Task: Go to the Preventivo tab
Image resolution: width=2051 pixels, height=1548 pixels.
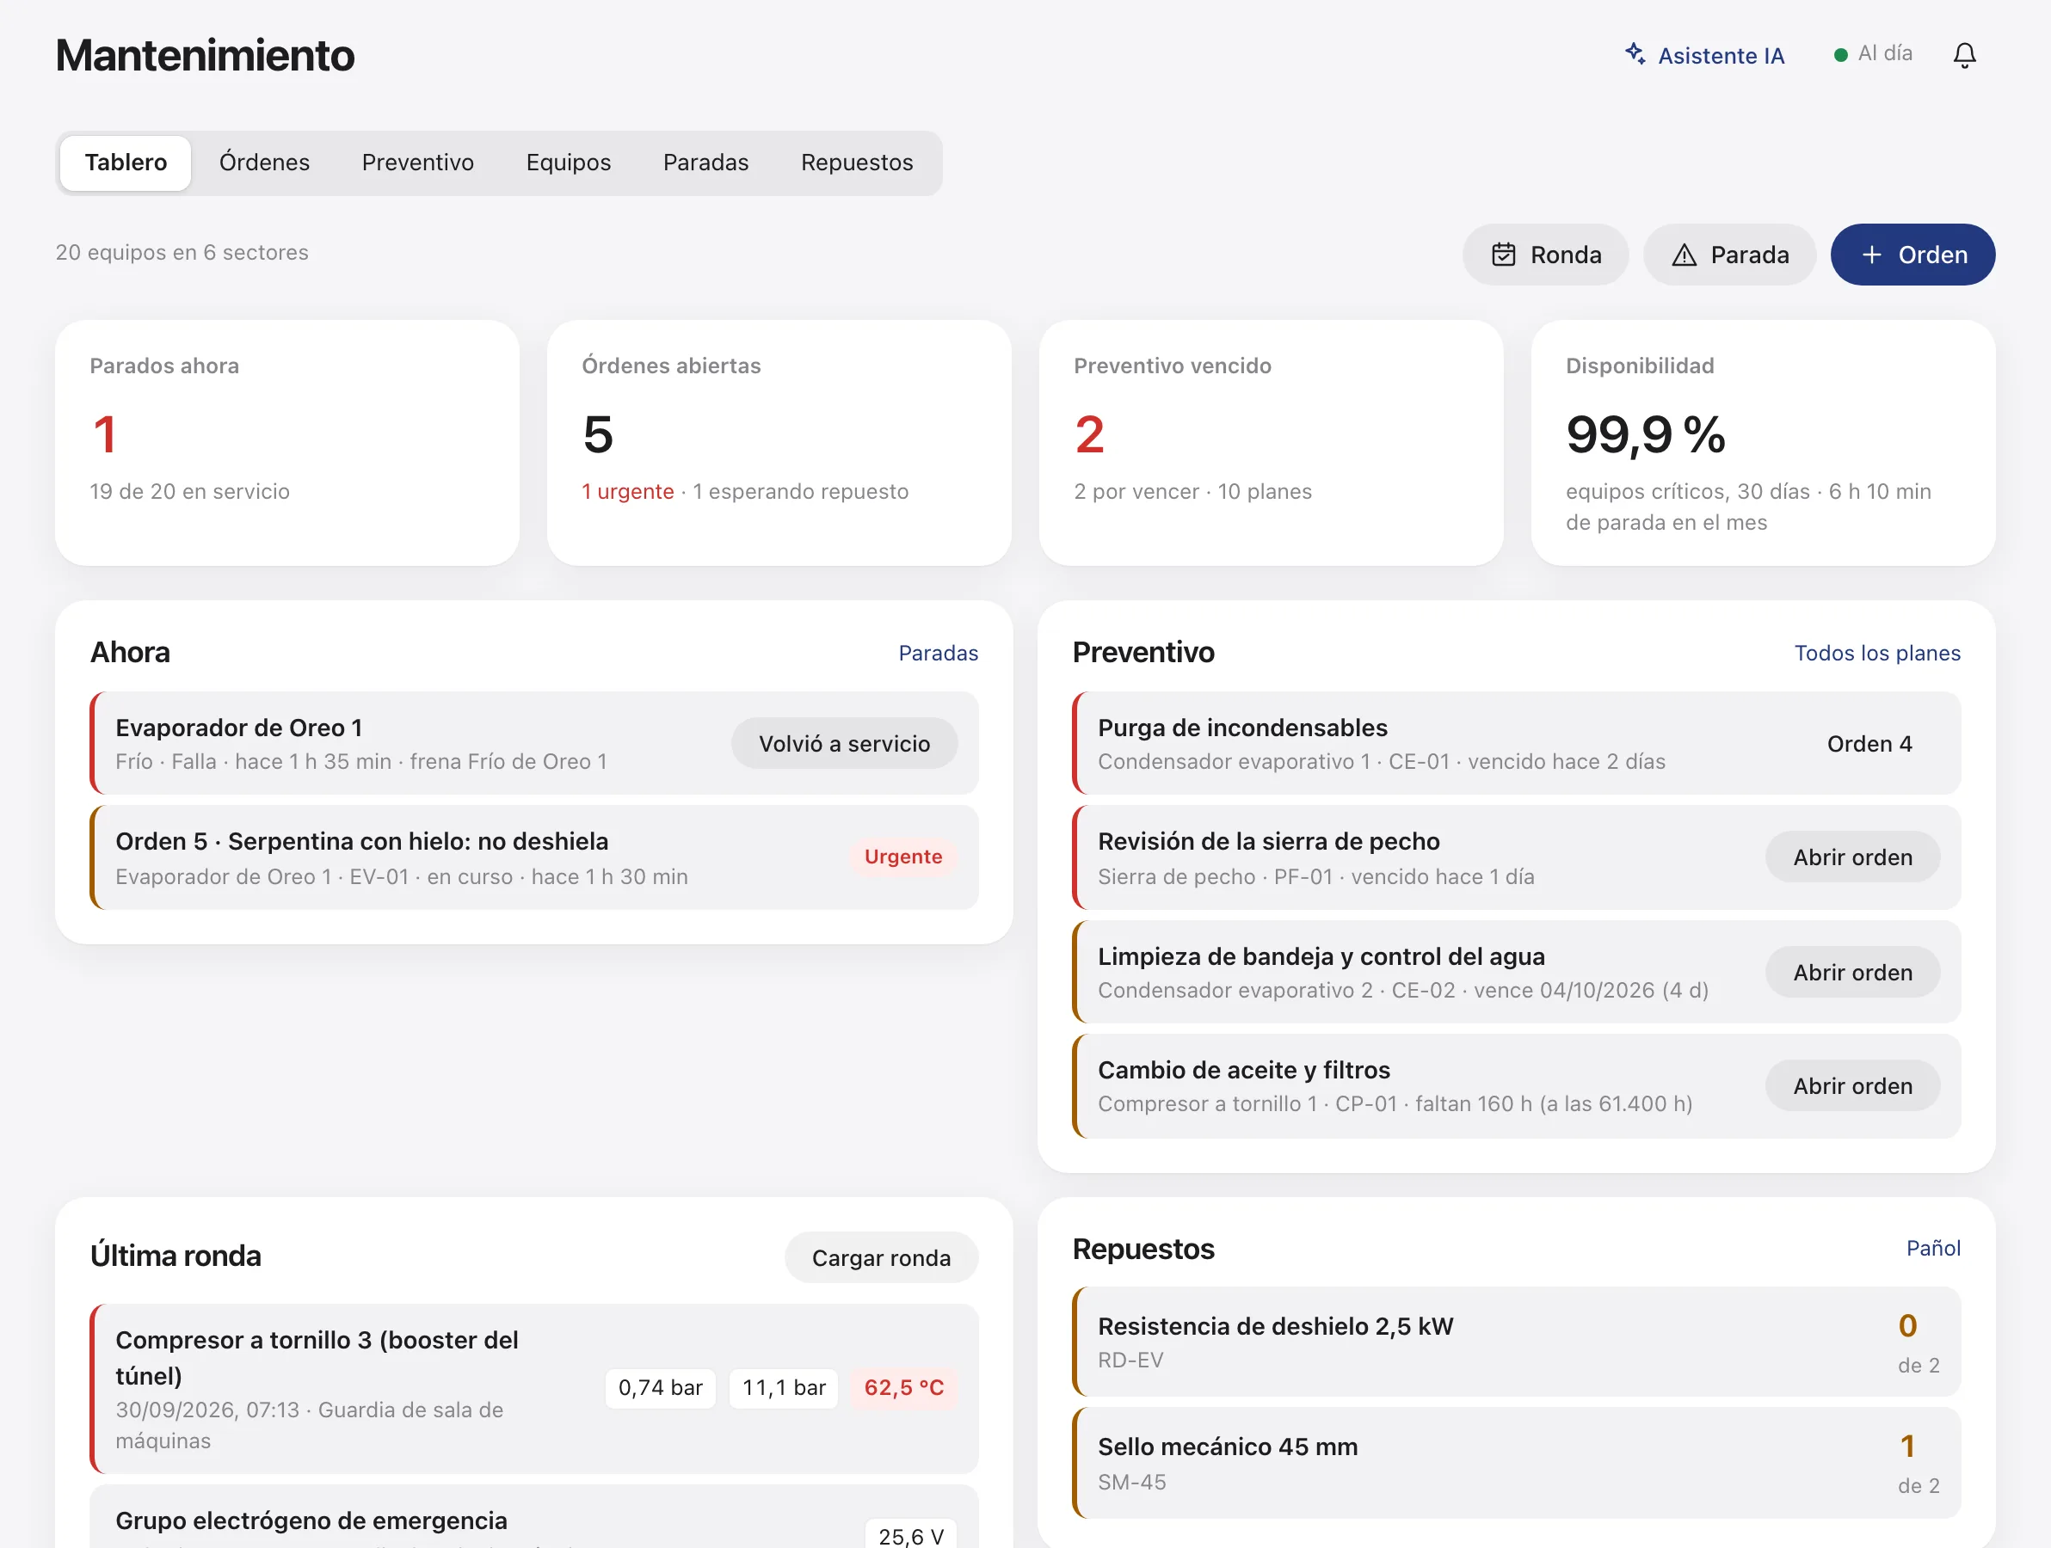Action: coord(418,163)
